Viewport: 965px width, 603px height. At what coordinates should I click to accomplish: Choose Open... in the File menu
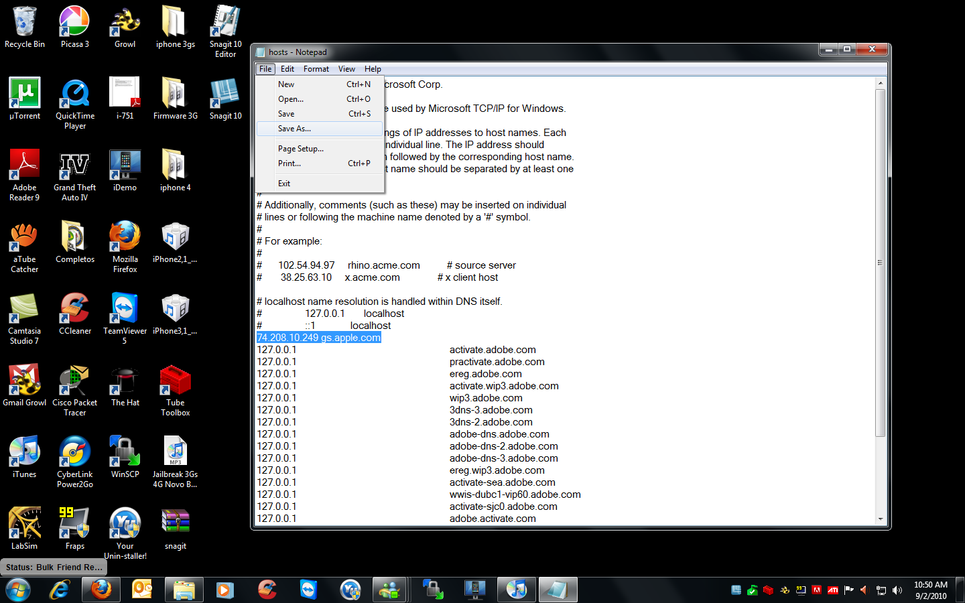pos(320,99)
